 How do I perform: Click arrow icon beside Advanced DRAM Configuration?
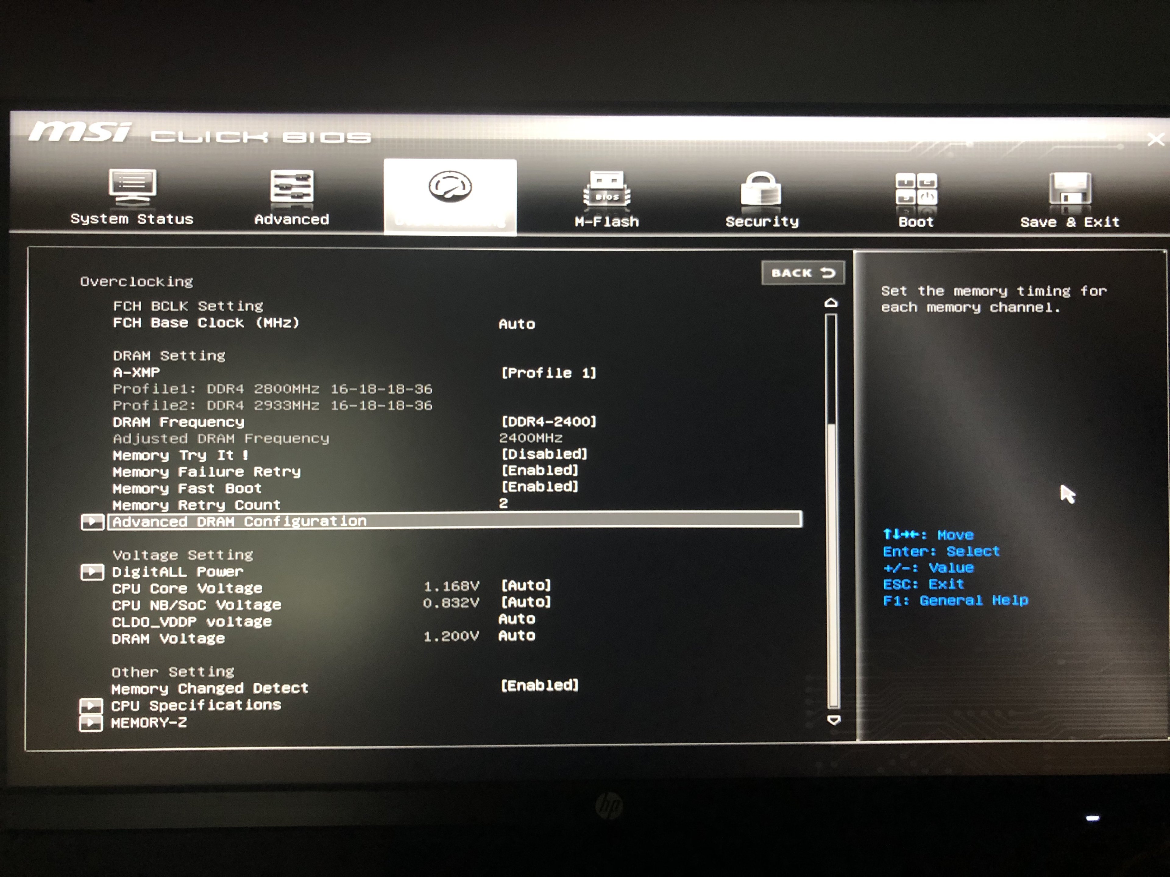coord(93,522)
